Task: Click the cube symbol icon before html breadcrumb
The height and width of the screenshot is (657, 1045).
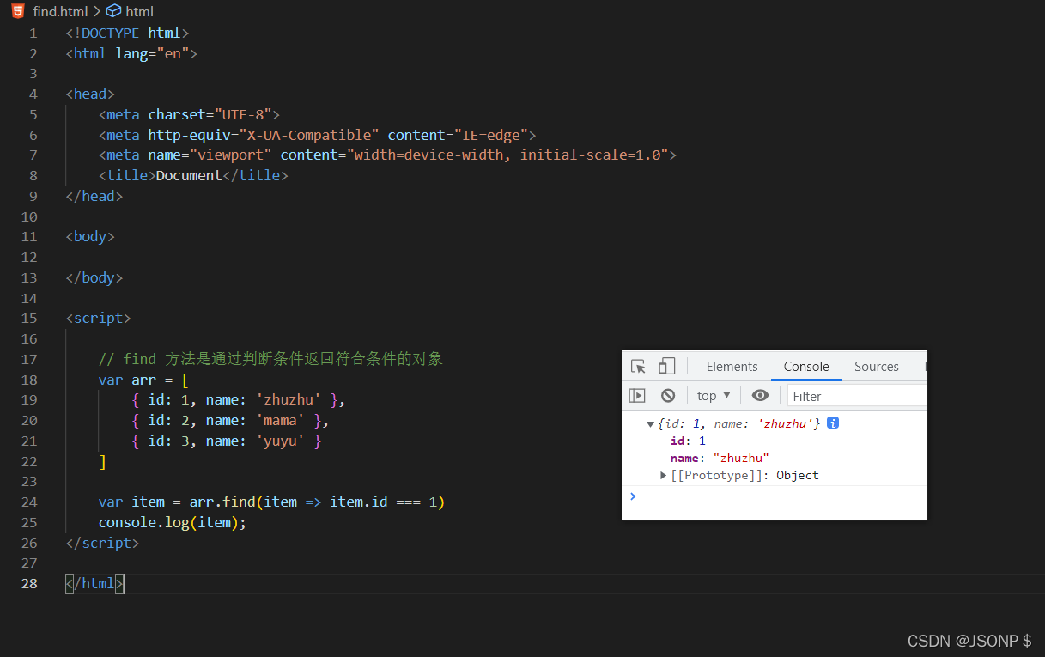Action: [x=113, y=11]
